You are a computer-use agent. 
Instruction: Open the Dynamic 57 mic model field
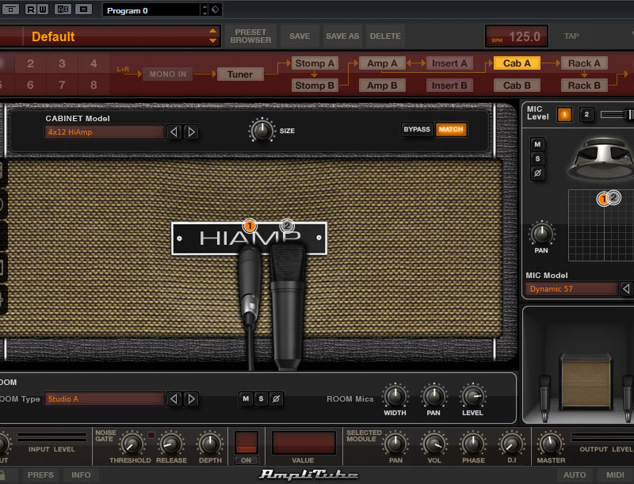pyautogui.click(x=571, y=289)
